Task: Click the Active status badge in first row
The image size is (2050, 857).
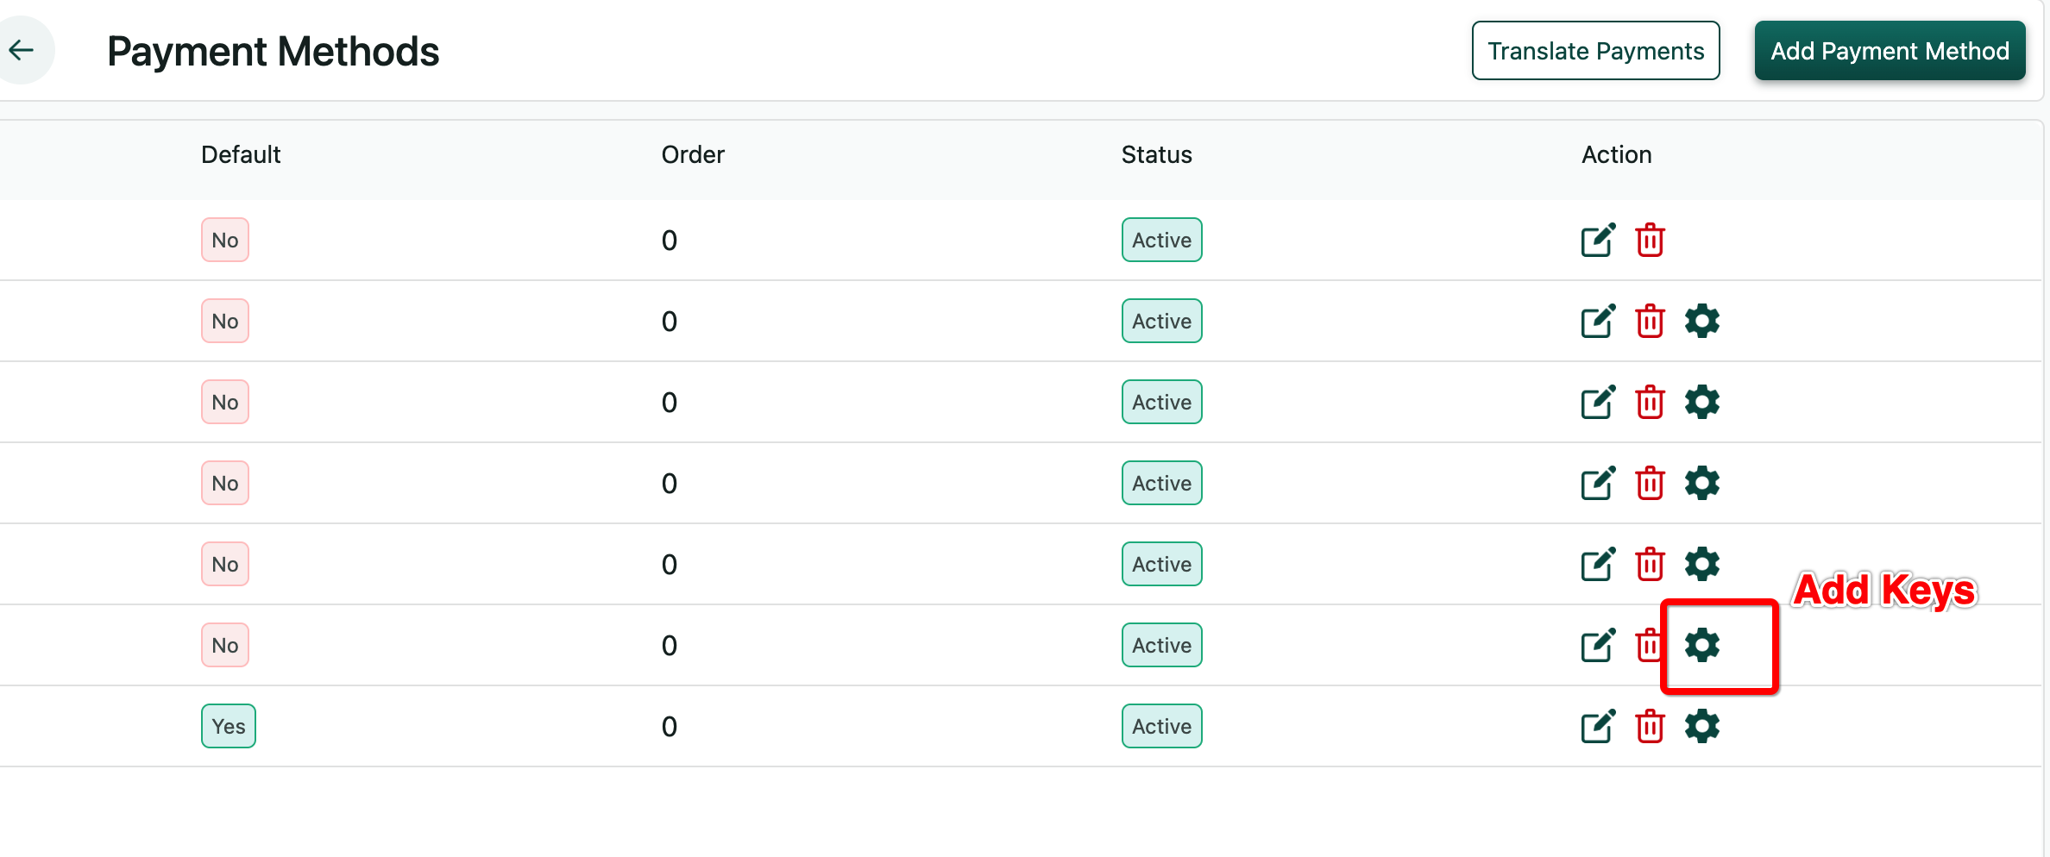Action: click(1161, 241)
